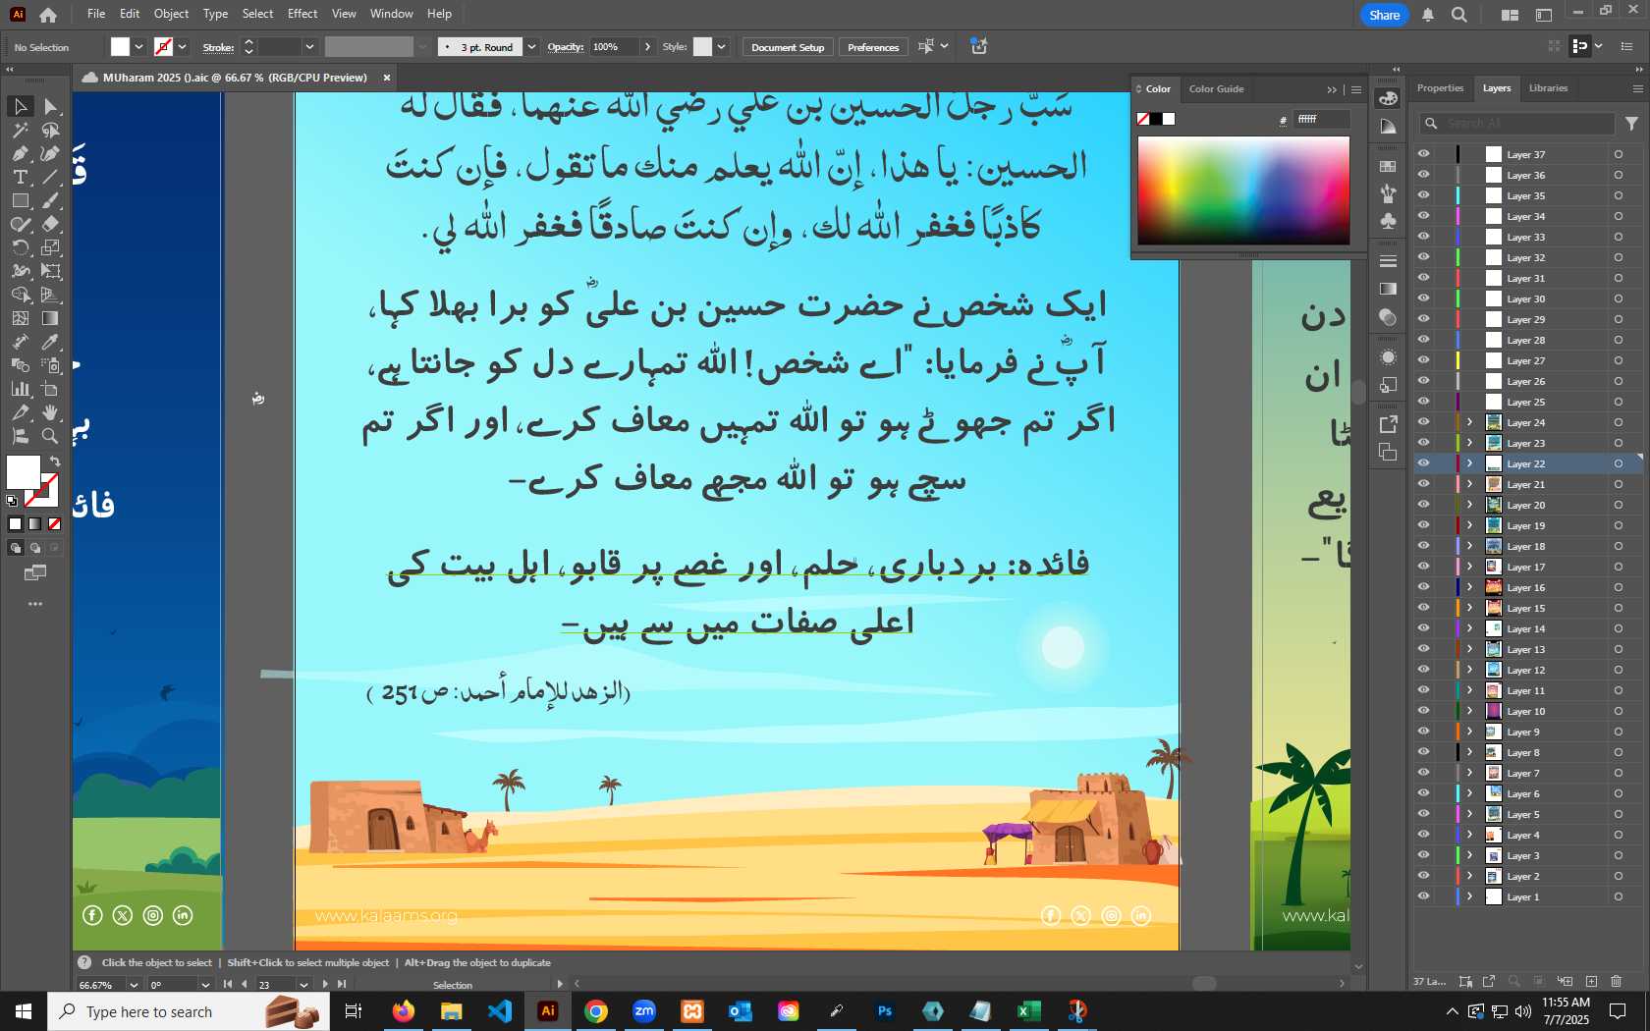Hide Layer 9 visibility eye
This screenshot has width=1650, height=1031.
1423,732
